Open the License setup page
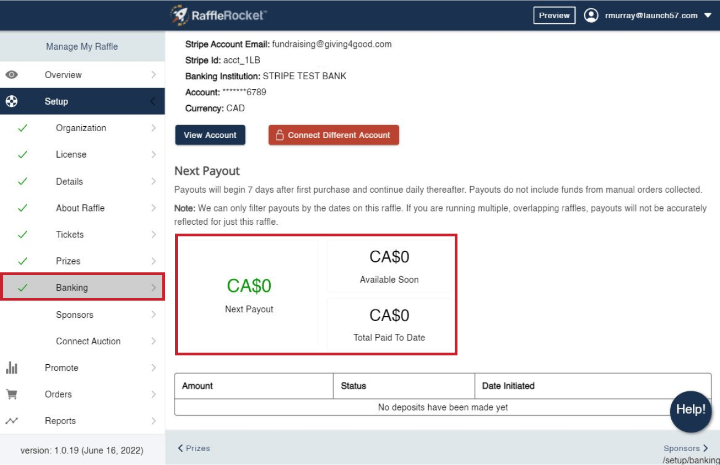The width and height of the screenshot is (720, 465). coord(82,154)
